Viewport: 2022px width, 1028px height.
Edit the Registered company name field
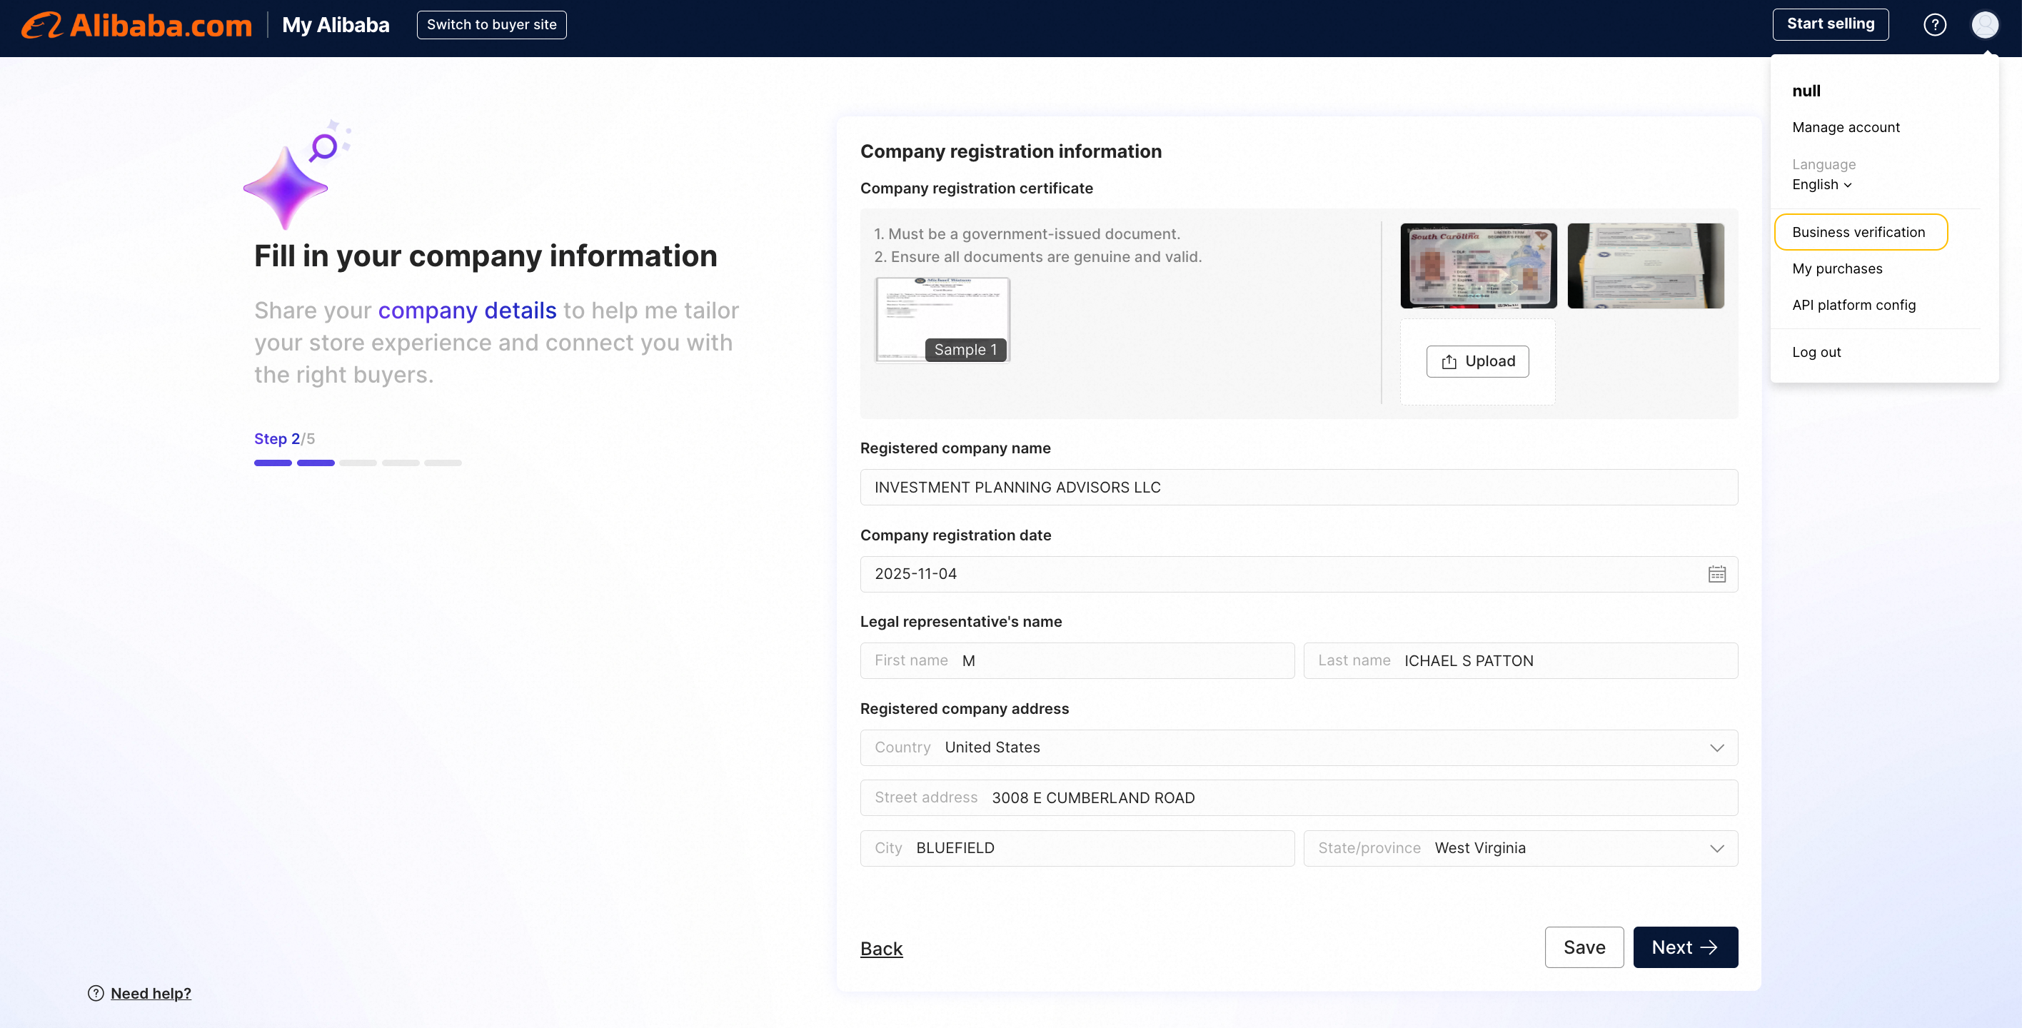(x=1299, y=488)
